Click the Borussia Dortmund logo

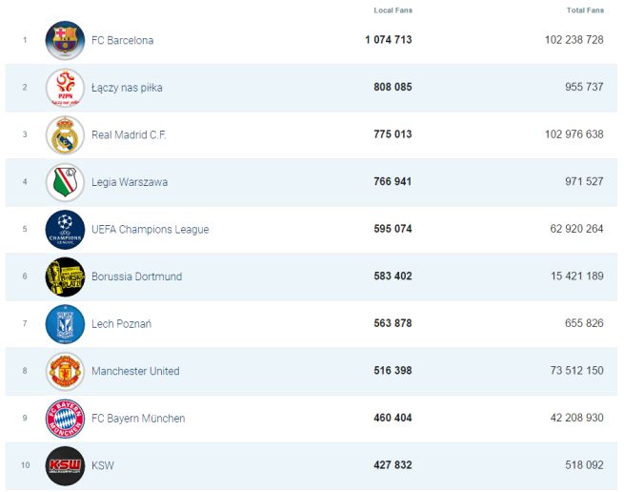coord(65,277)
